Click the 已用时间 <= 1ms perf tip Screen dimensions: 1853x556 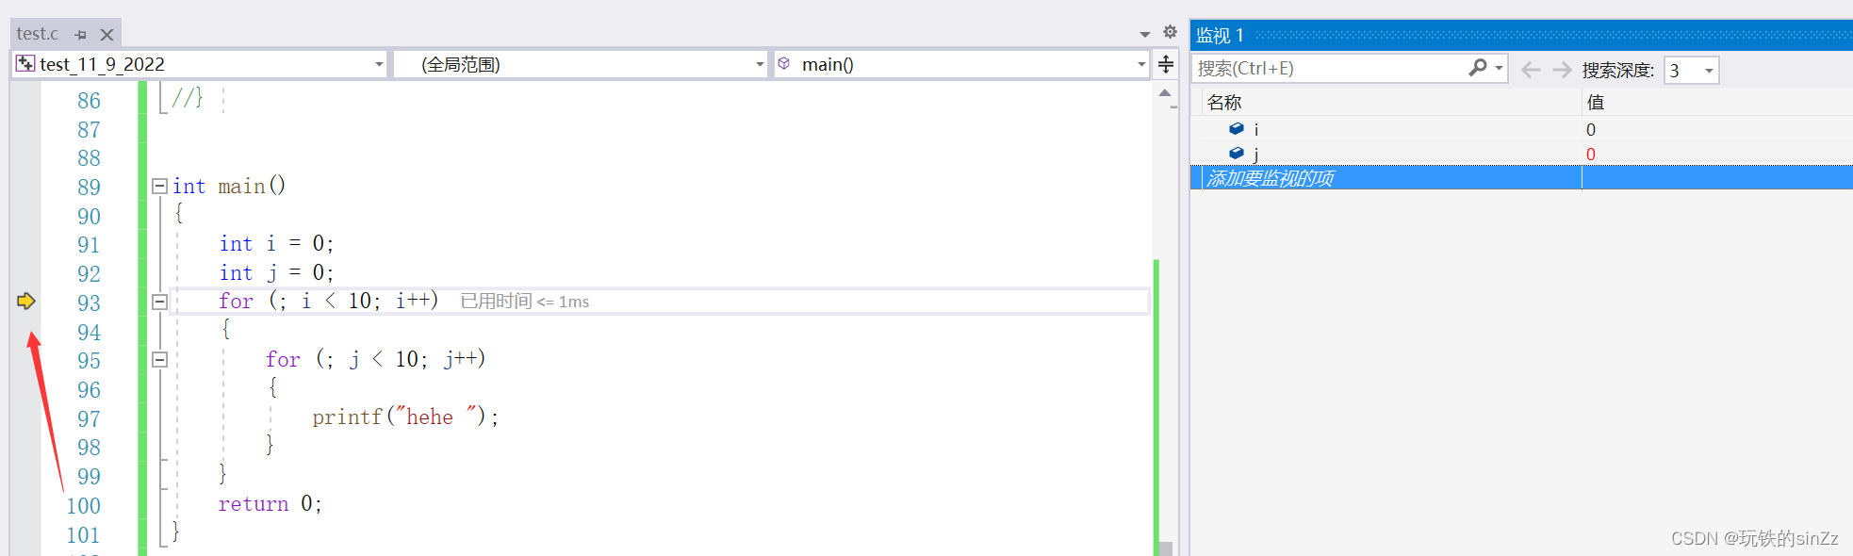coord(525,302)
